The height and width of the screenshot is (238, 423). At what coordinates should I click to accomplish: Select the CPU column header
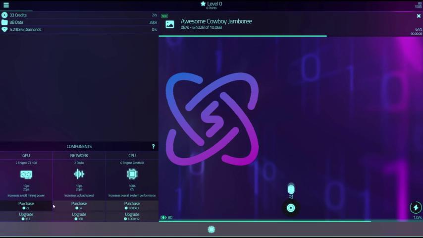(x=132, y=156)
